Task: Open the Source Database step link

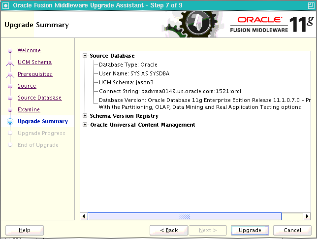Action: (39, 98)
